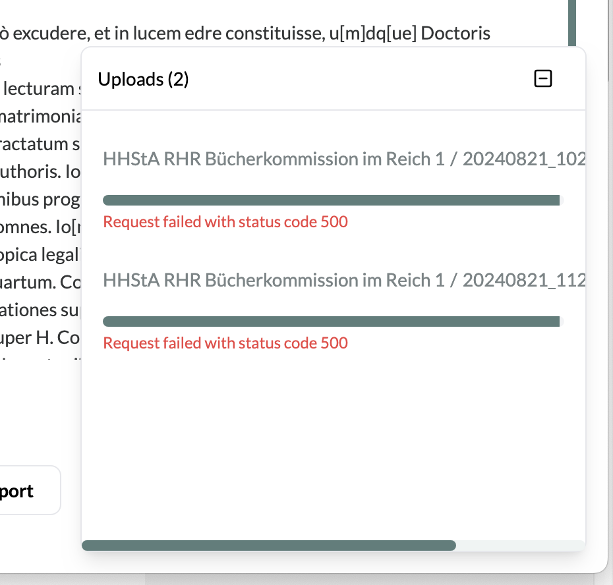The height and width of the screenshot is (585, 613).
Task: Click the word "Doctoris" in the top line
Action: (455, 33)
